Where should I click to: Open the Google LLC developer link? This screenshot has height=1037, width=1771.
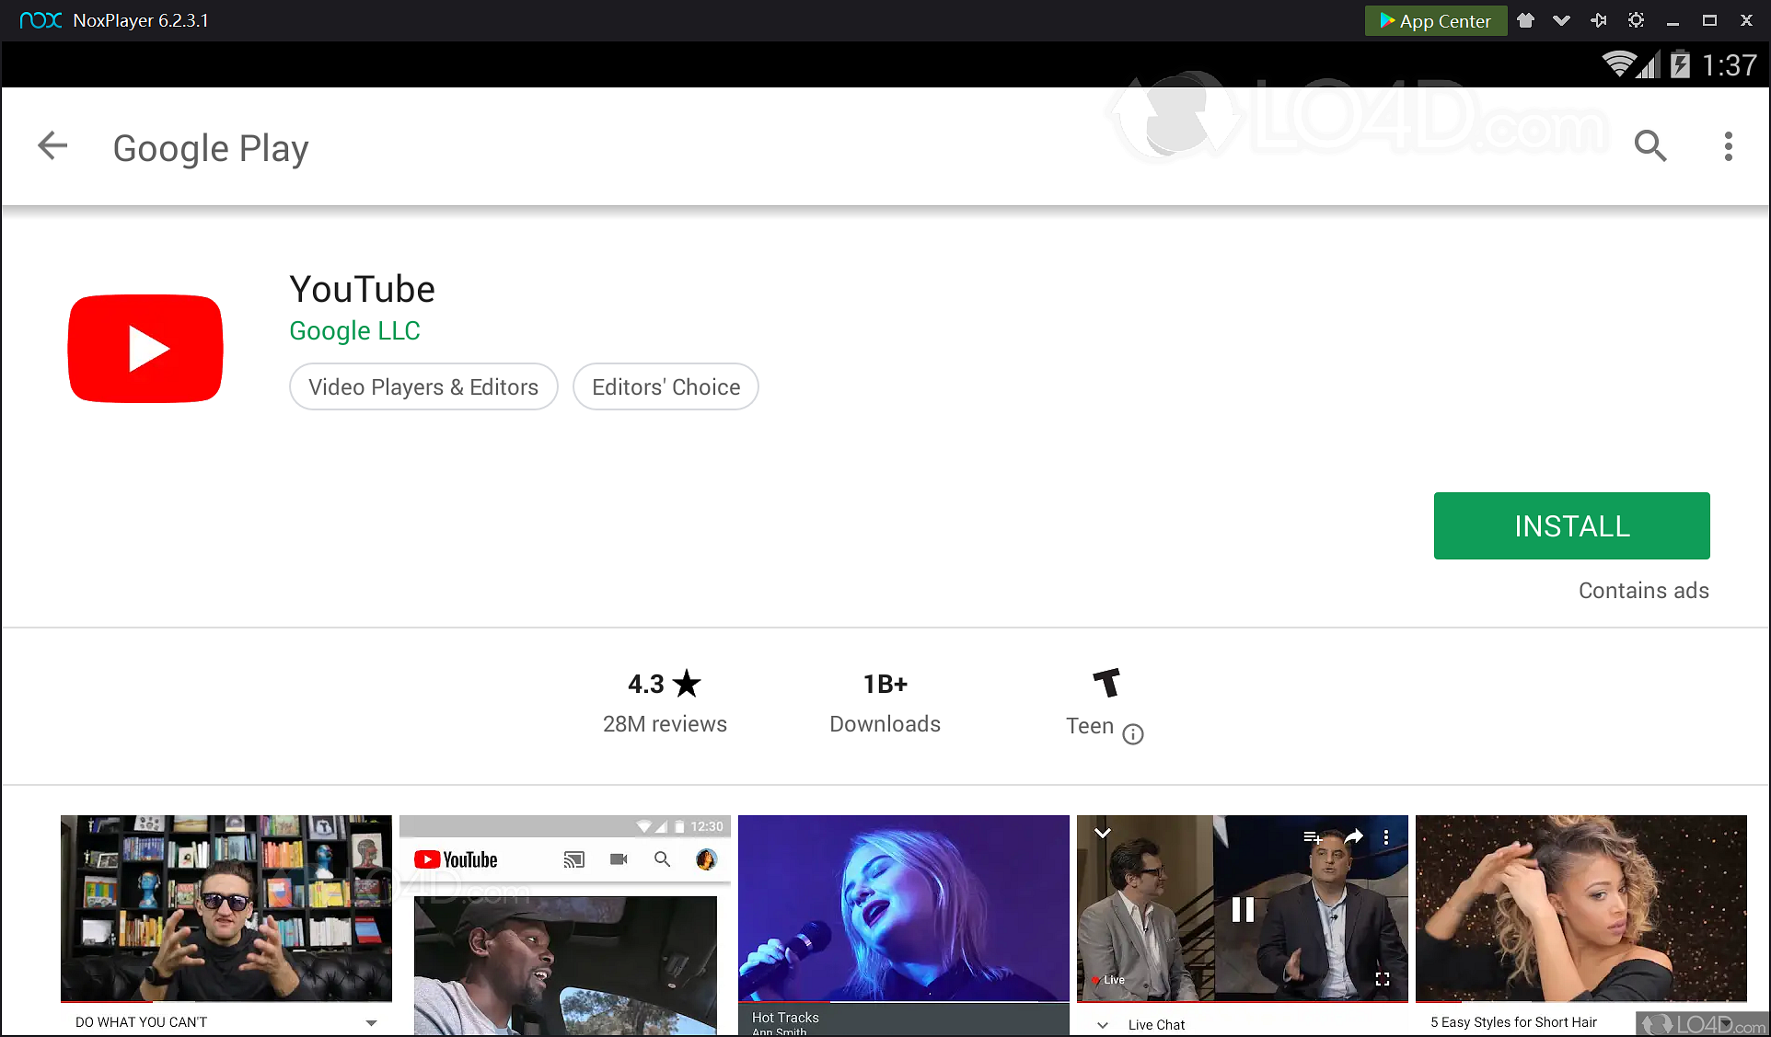coord(354,331)
